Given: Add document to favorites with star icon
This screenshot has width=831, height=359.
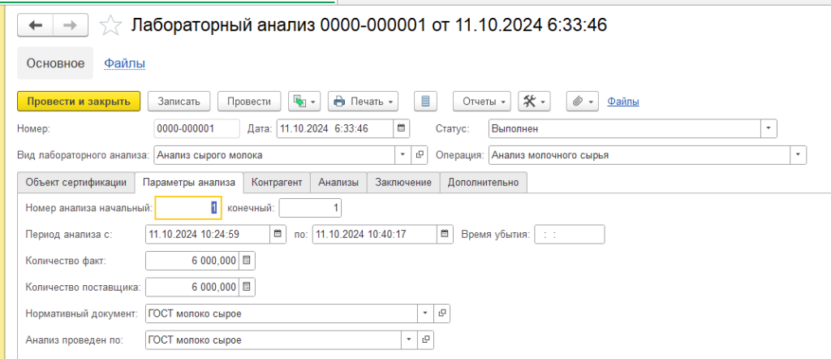Looking at the screenshot, I should pyautogui.click(x=110, y=26).
